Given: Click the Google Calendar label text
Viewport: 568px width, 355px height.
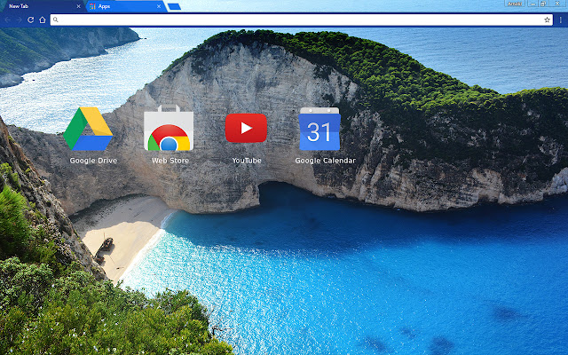Looking at the screenshot, I should pyautogui.click(x=325, y=161).
